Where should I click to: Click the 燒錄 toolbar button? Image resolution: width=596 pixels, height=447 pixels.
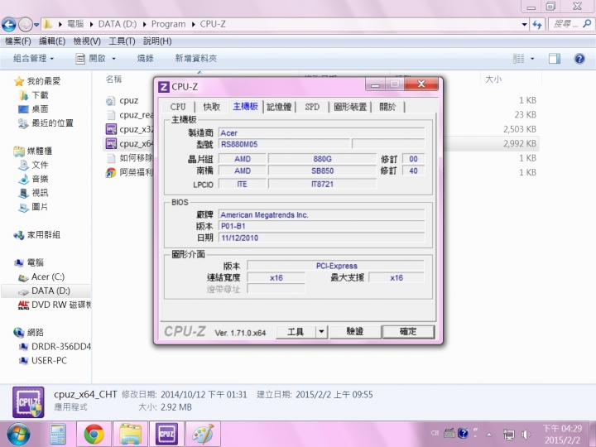(145, 58)
